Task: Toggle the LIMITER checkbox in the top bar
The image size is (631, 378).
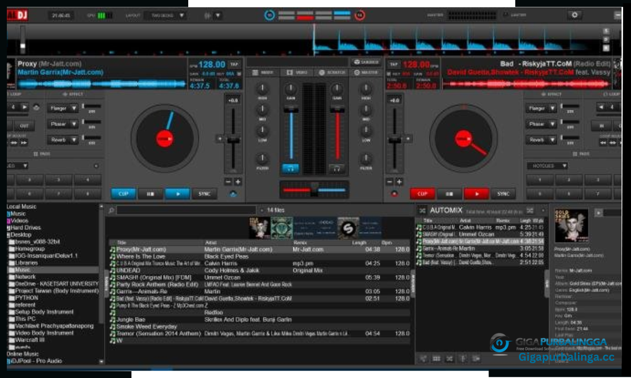Action: click(x=505, y=15)
